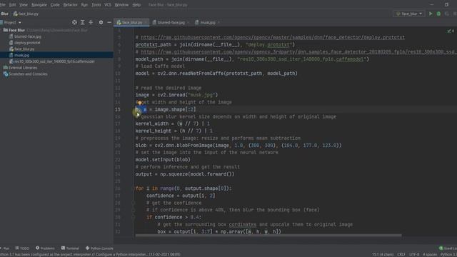
Task: Click the kernel_width assignment line
Action: (172, 124)
